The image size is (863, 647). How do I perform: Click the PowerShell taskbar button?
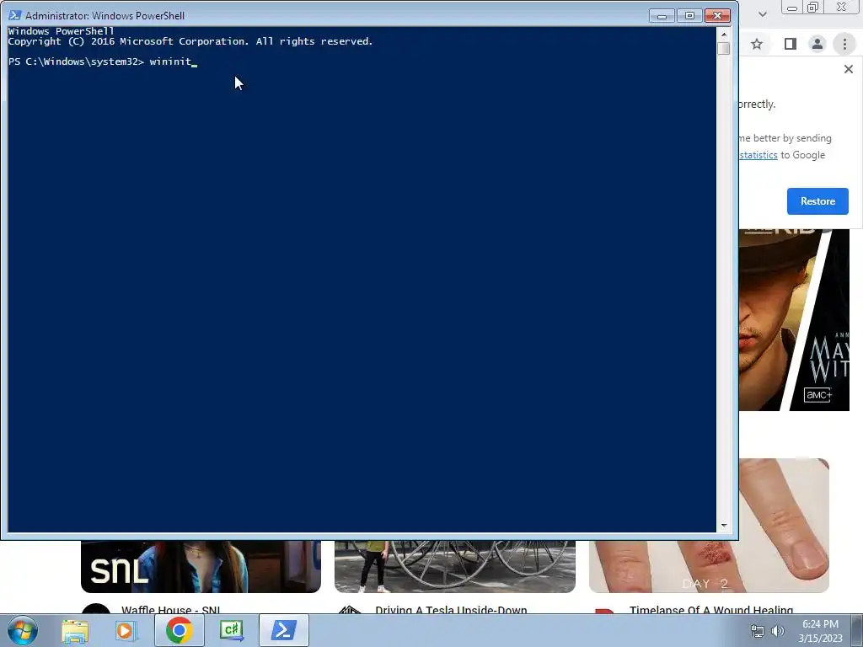click(x=283, y=630)
